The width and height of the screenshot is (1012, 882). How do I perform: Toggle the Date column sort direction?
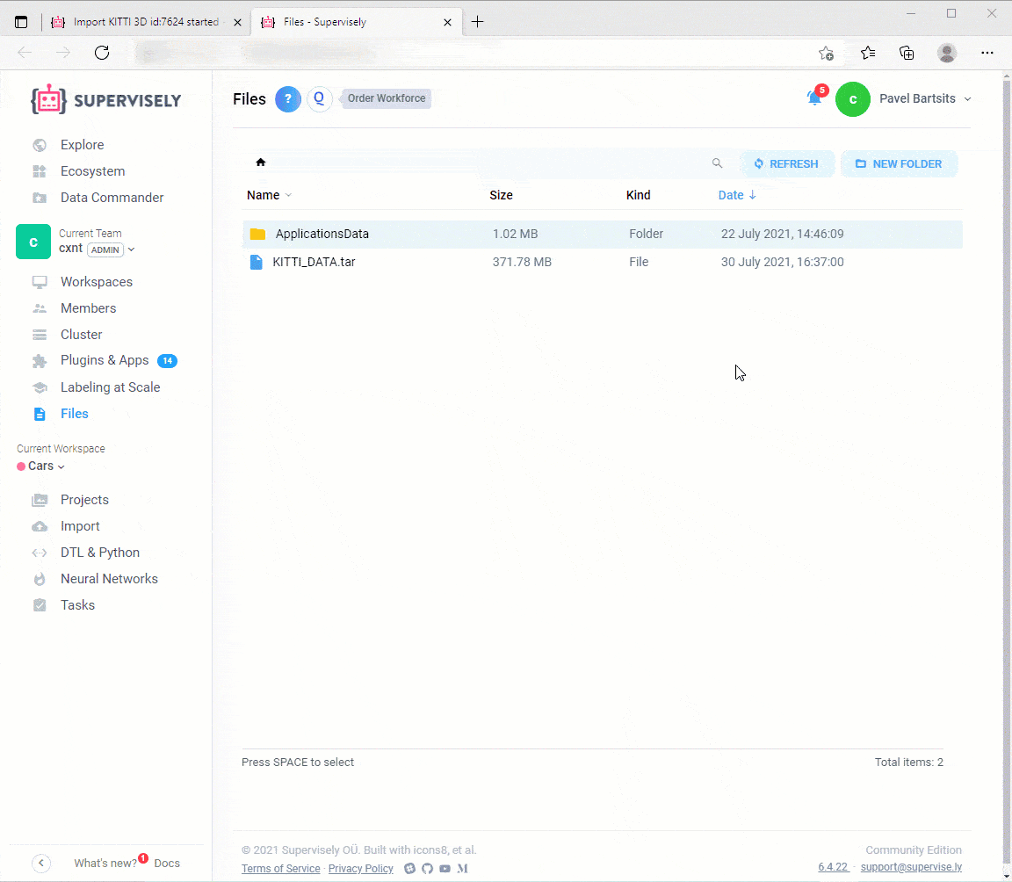(x=737, y=194)
